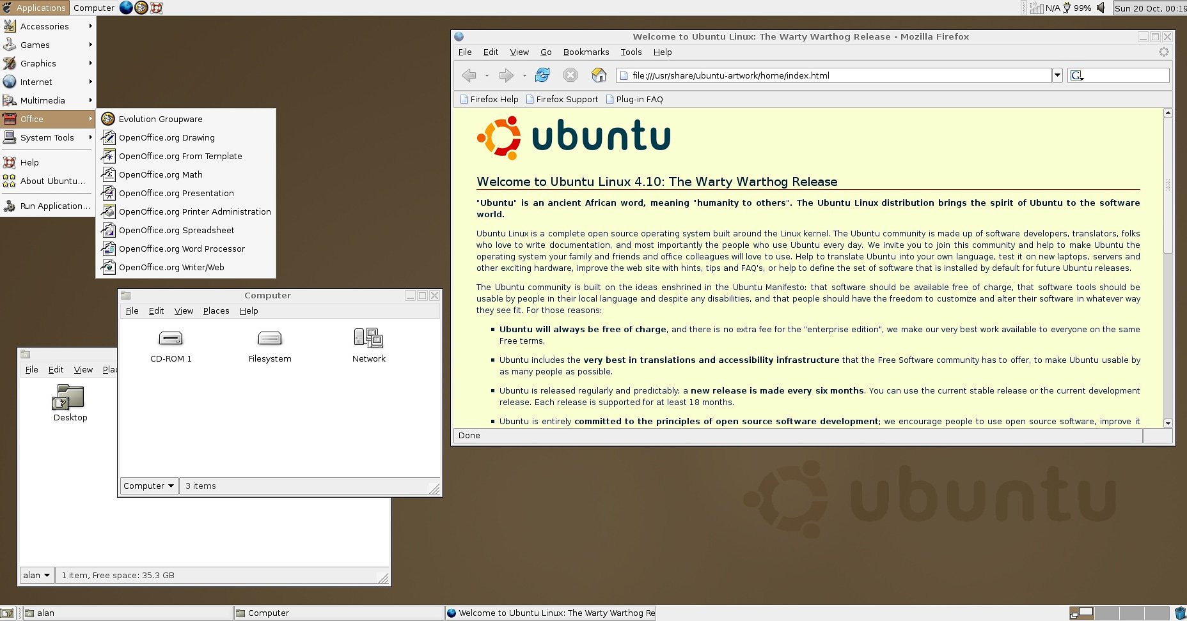
Task: Reload the current page in Firefox
Action: coord(542,75)
